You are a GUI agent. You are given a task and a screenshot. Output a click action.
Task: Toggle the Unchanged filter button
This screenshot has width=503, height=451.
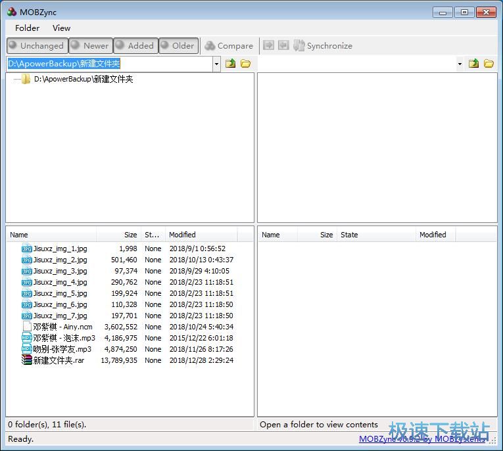(36, 45)
